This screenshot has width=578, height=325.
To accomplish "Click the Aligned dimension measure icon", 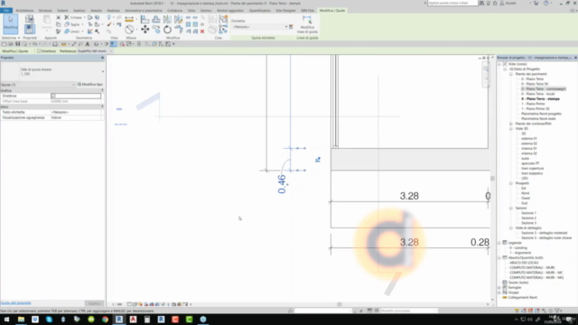I will point(129,19).
